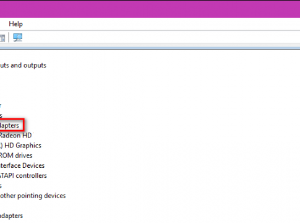The height and width of the screenshot is (223, 300).
Task: Expand the DVD/CD-ROM drives category
Action: coord(16,155)
